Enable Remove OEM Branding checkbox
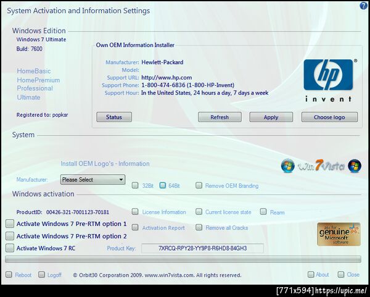This screenshot has height=297, width=370. coord(199,185)
